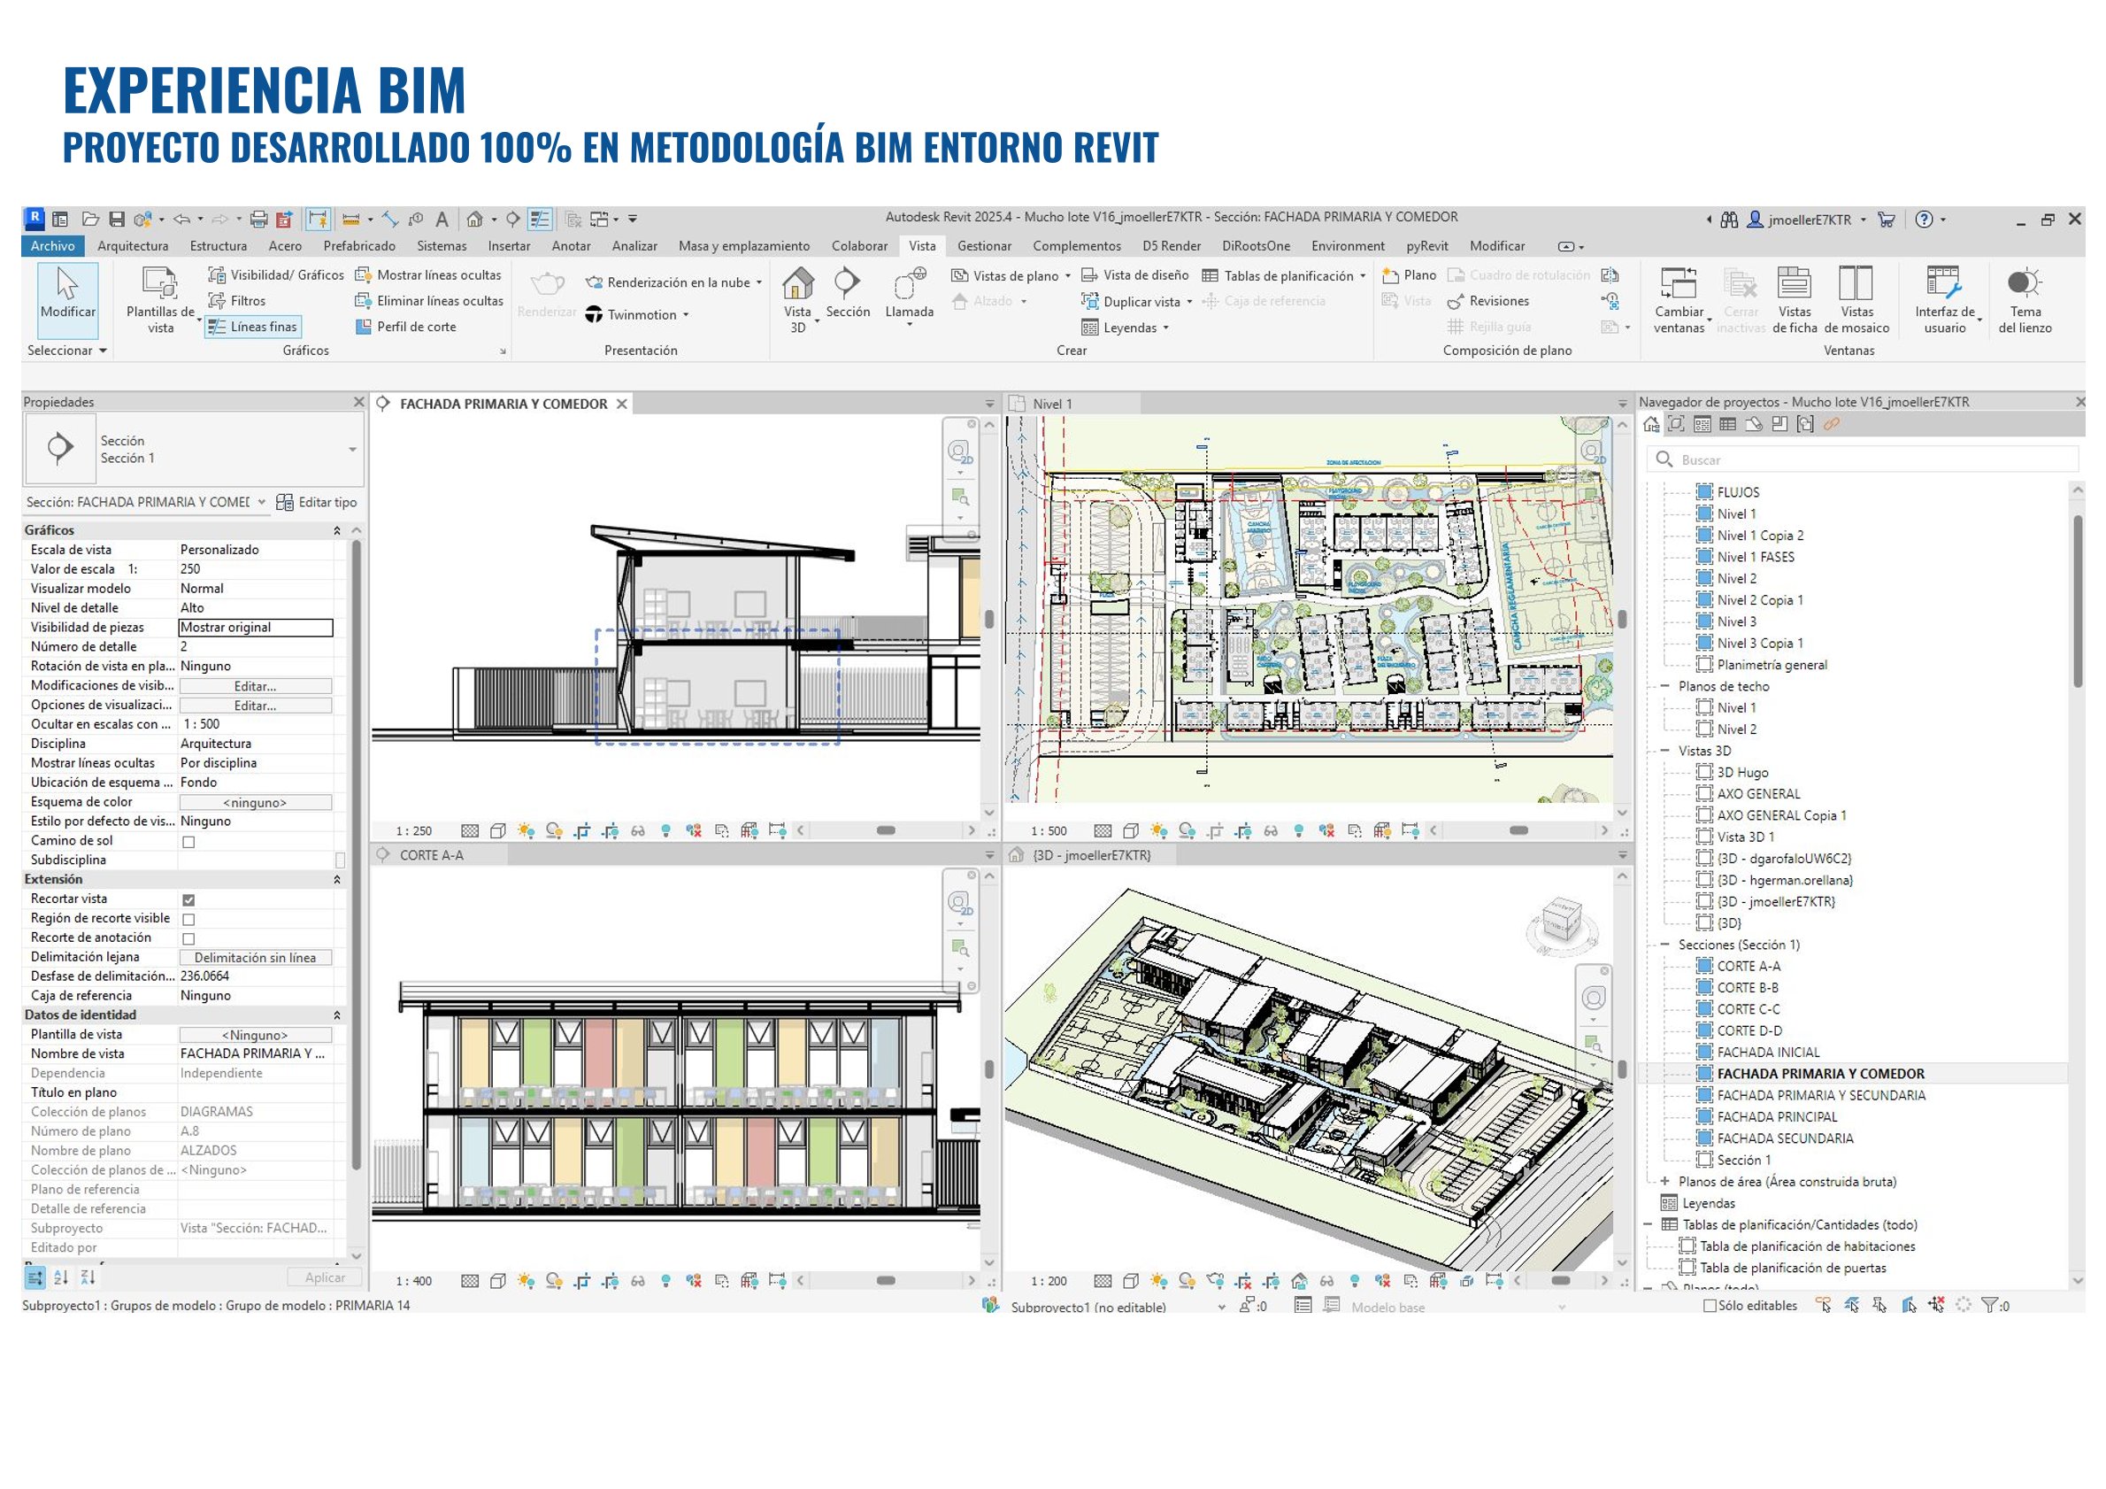Click Editar for Opciones de visualización
The width and height of the screenshot is (2106, 1489).
point(255,706)
